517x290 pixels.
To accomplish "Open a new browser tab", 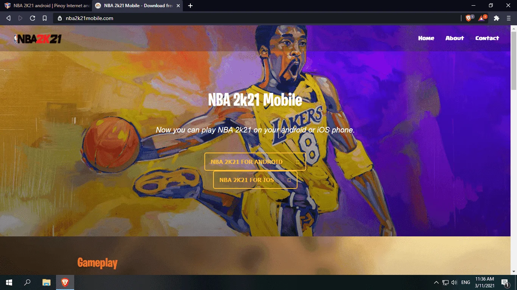I will 190,6.
